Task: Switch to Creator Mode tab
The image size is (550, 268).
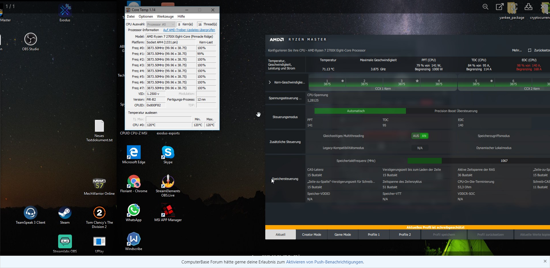Action: click(x=312, y=235)
